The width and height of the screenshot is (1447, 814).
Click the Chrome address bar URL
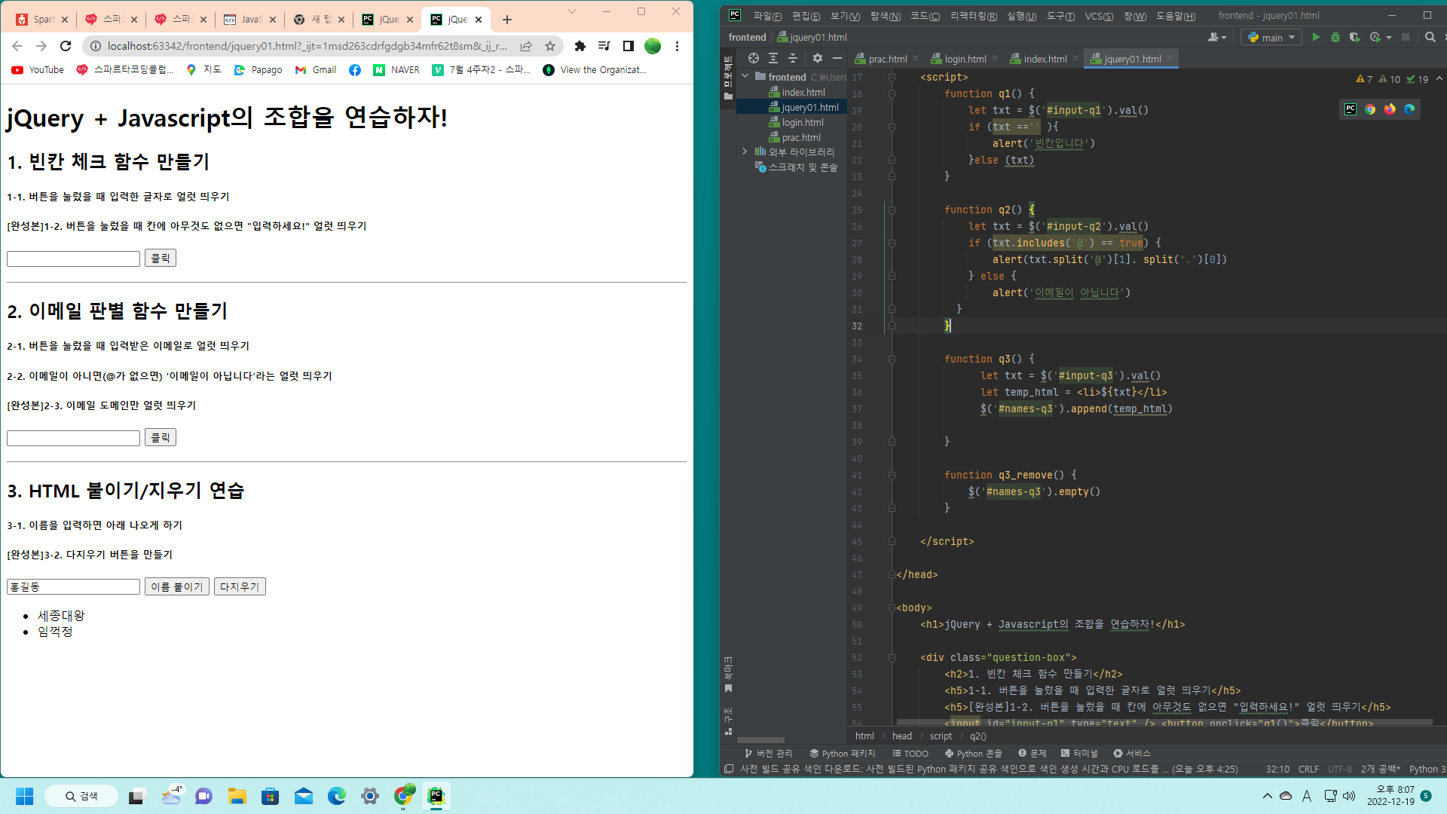(307, 46)
